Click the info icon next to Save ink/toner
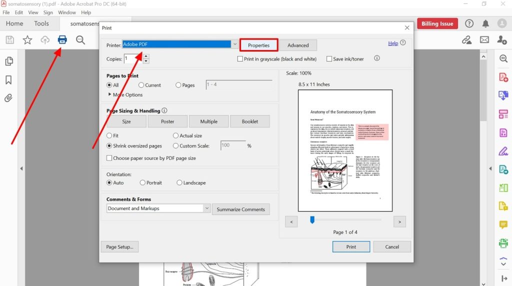 click(377, 58)
